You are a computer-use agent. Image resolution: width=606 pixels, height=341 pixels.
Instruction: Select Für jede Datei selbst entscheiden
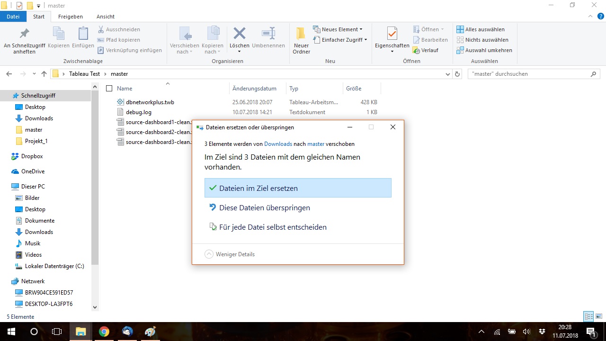273,227
